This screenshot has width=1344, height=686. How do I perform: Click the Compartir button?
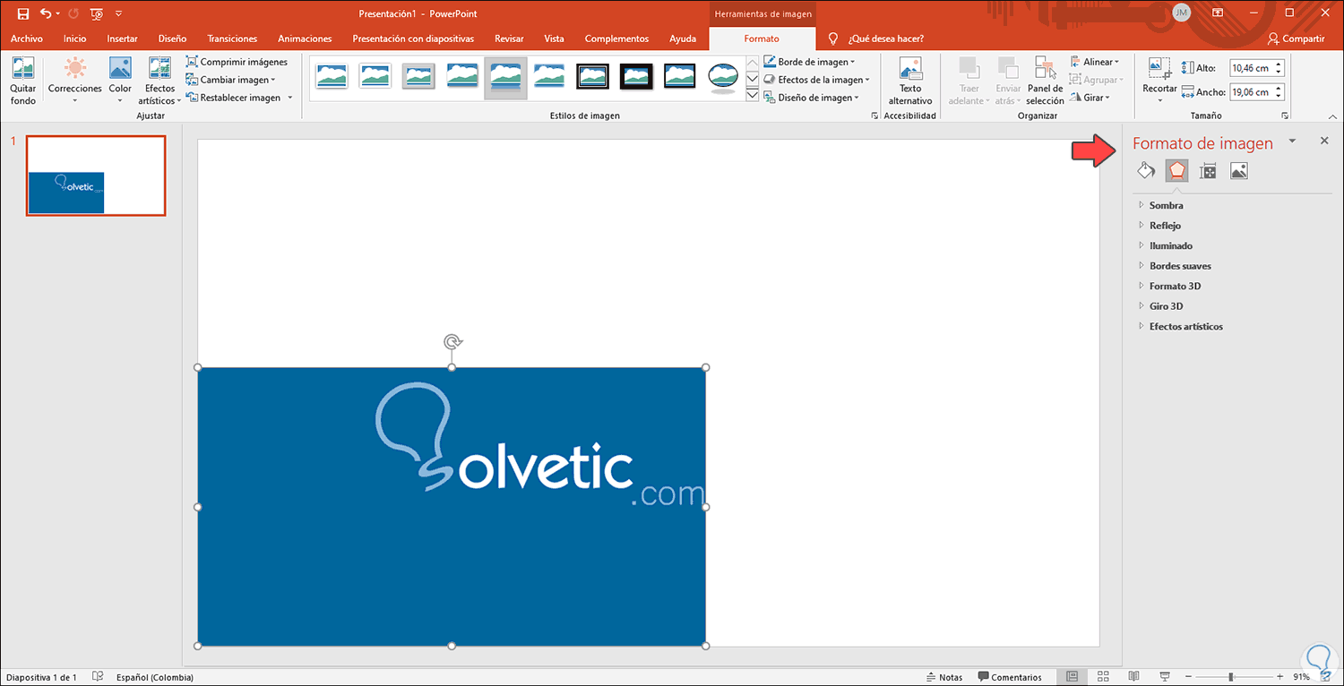point(1296,39)
